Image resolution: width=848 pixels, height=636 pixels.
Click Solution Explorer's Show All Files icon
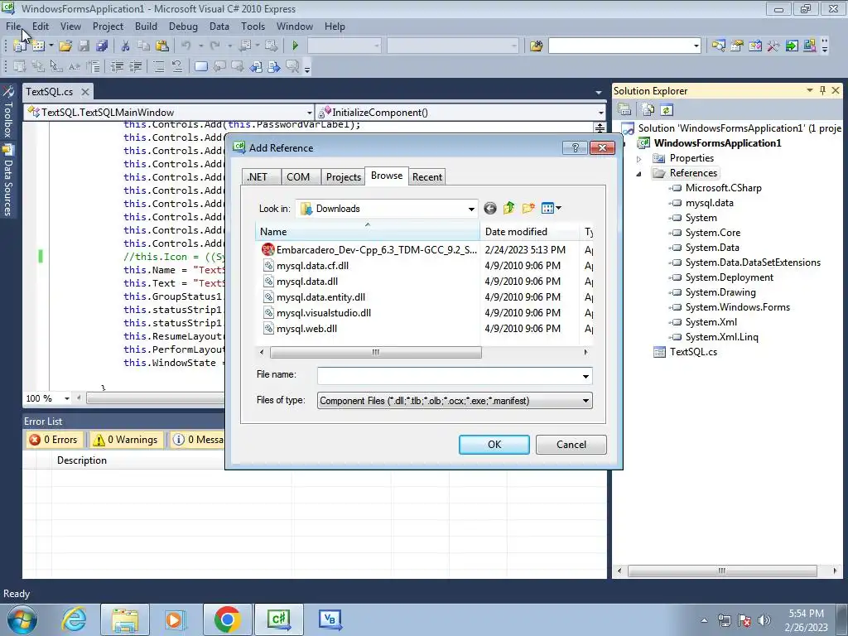pos(648,110)
